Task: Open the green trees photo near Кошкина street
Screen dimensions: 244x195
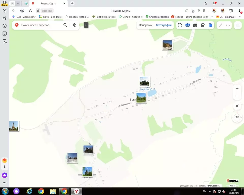Action: click(141, 98)
